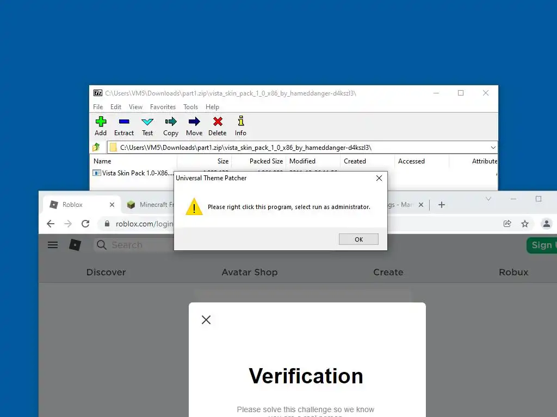Sort 7-Zip list by Name column
Viewport: 557px width, 417px height.
(133, 161)
